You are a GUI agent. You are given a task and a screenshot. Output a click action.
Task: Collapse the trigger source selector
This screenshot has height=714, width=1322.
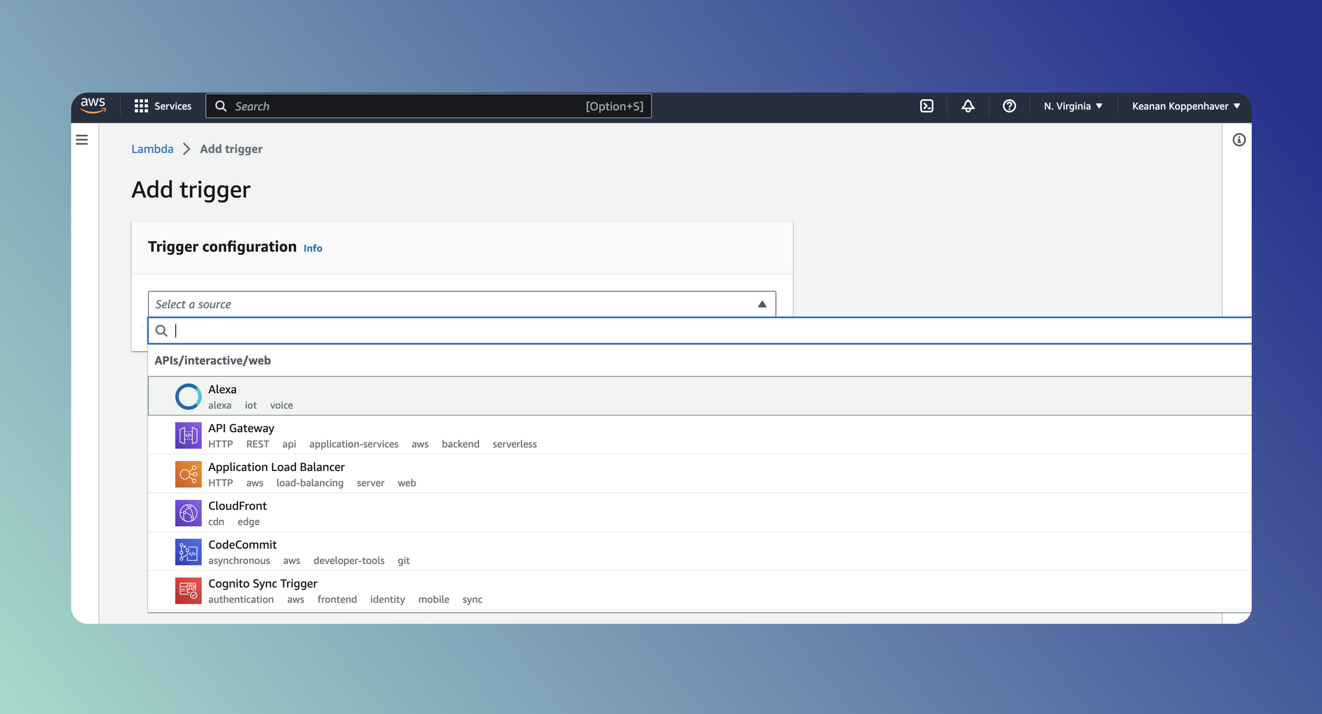(761, 304)
